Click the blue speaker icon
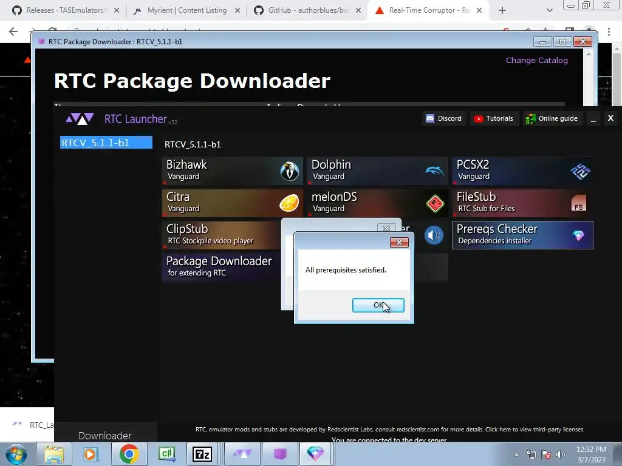Viewport: 622px width, 466px height. pos(434,235)
